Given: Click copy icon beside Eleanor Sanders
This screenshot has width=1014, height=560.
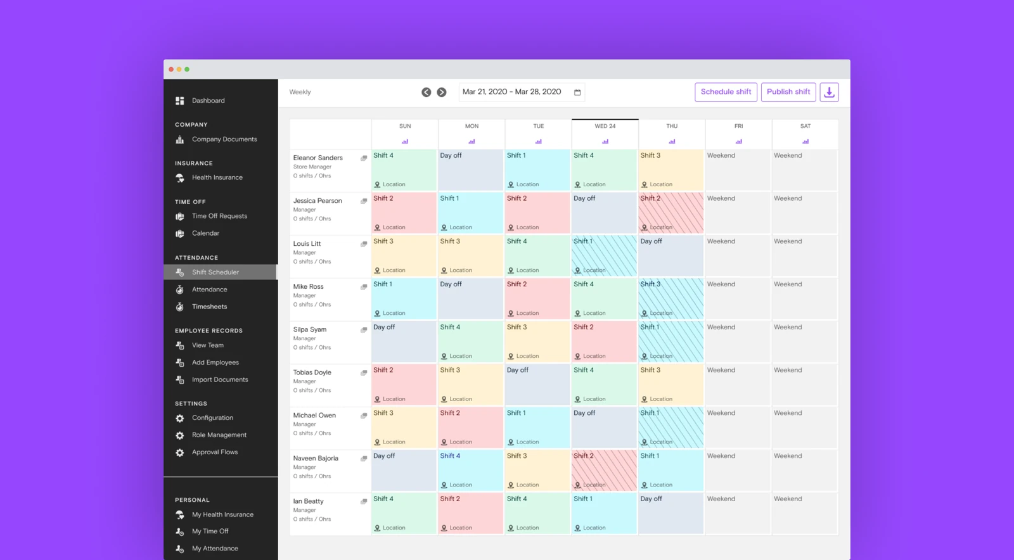Looking at the screenshot, I should point(364,158).
